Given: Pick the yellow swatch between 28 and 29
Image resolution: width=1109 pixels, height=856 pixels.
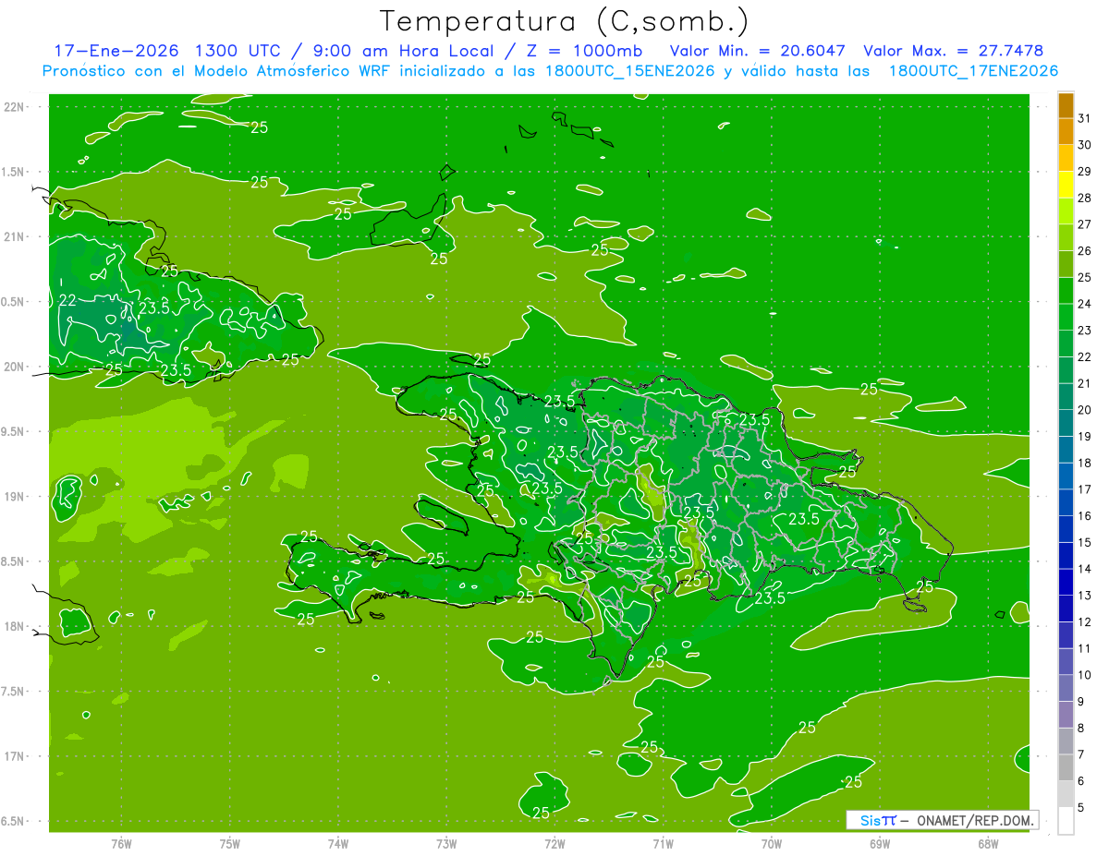Looking at the screenshot, I should 1066,185.
